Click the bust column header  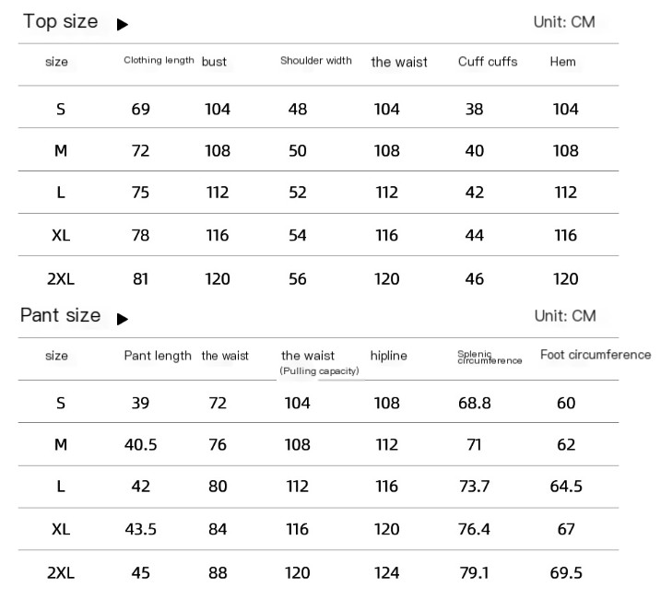(x=214, y=62)
